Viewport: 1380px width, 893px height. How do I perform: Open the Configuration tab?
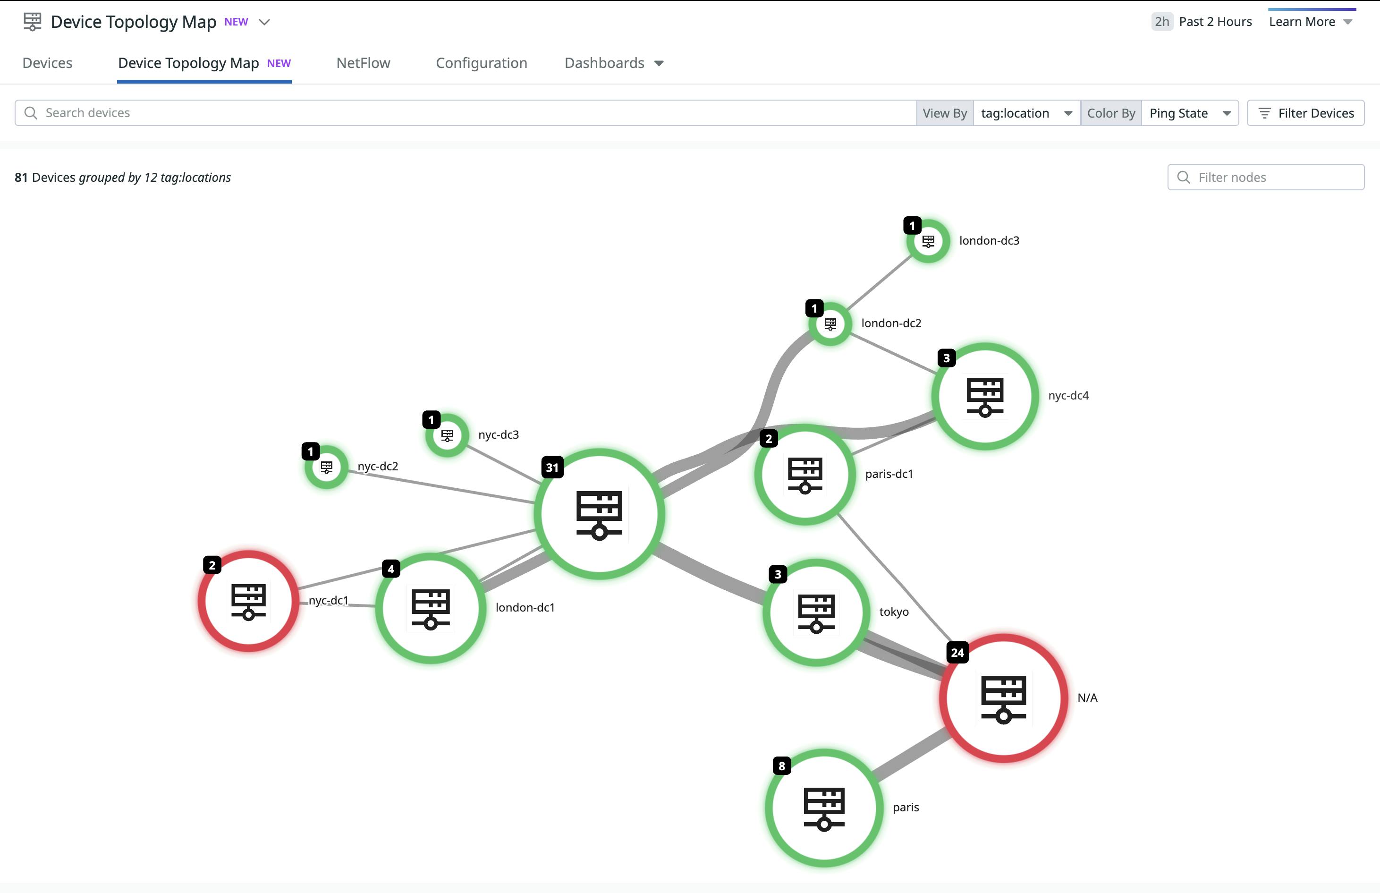[x=481, y=63]
